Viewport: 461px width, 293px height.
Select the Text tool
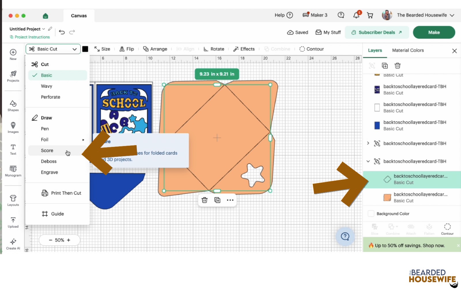(x=13, y=149)
